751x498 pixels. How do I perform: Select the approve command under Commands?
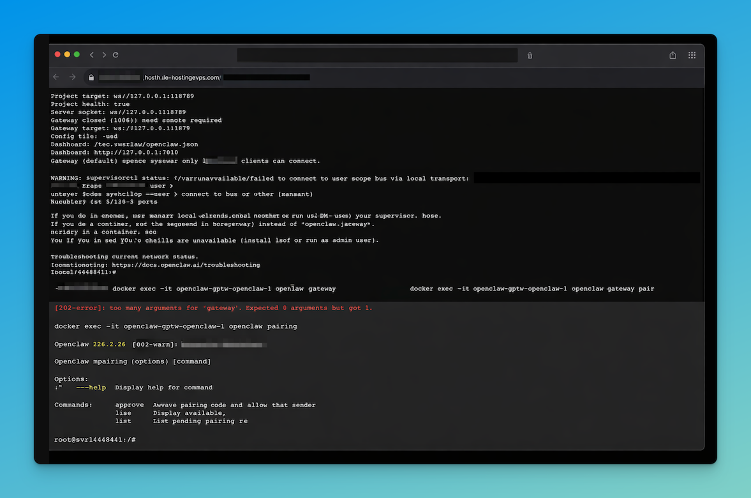click(x=130, y=404)
